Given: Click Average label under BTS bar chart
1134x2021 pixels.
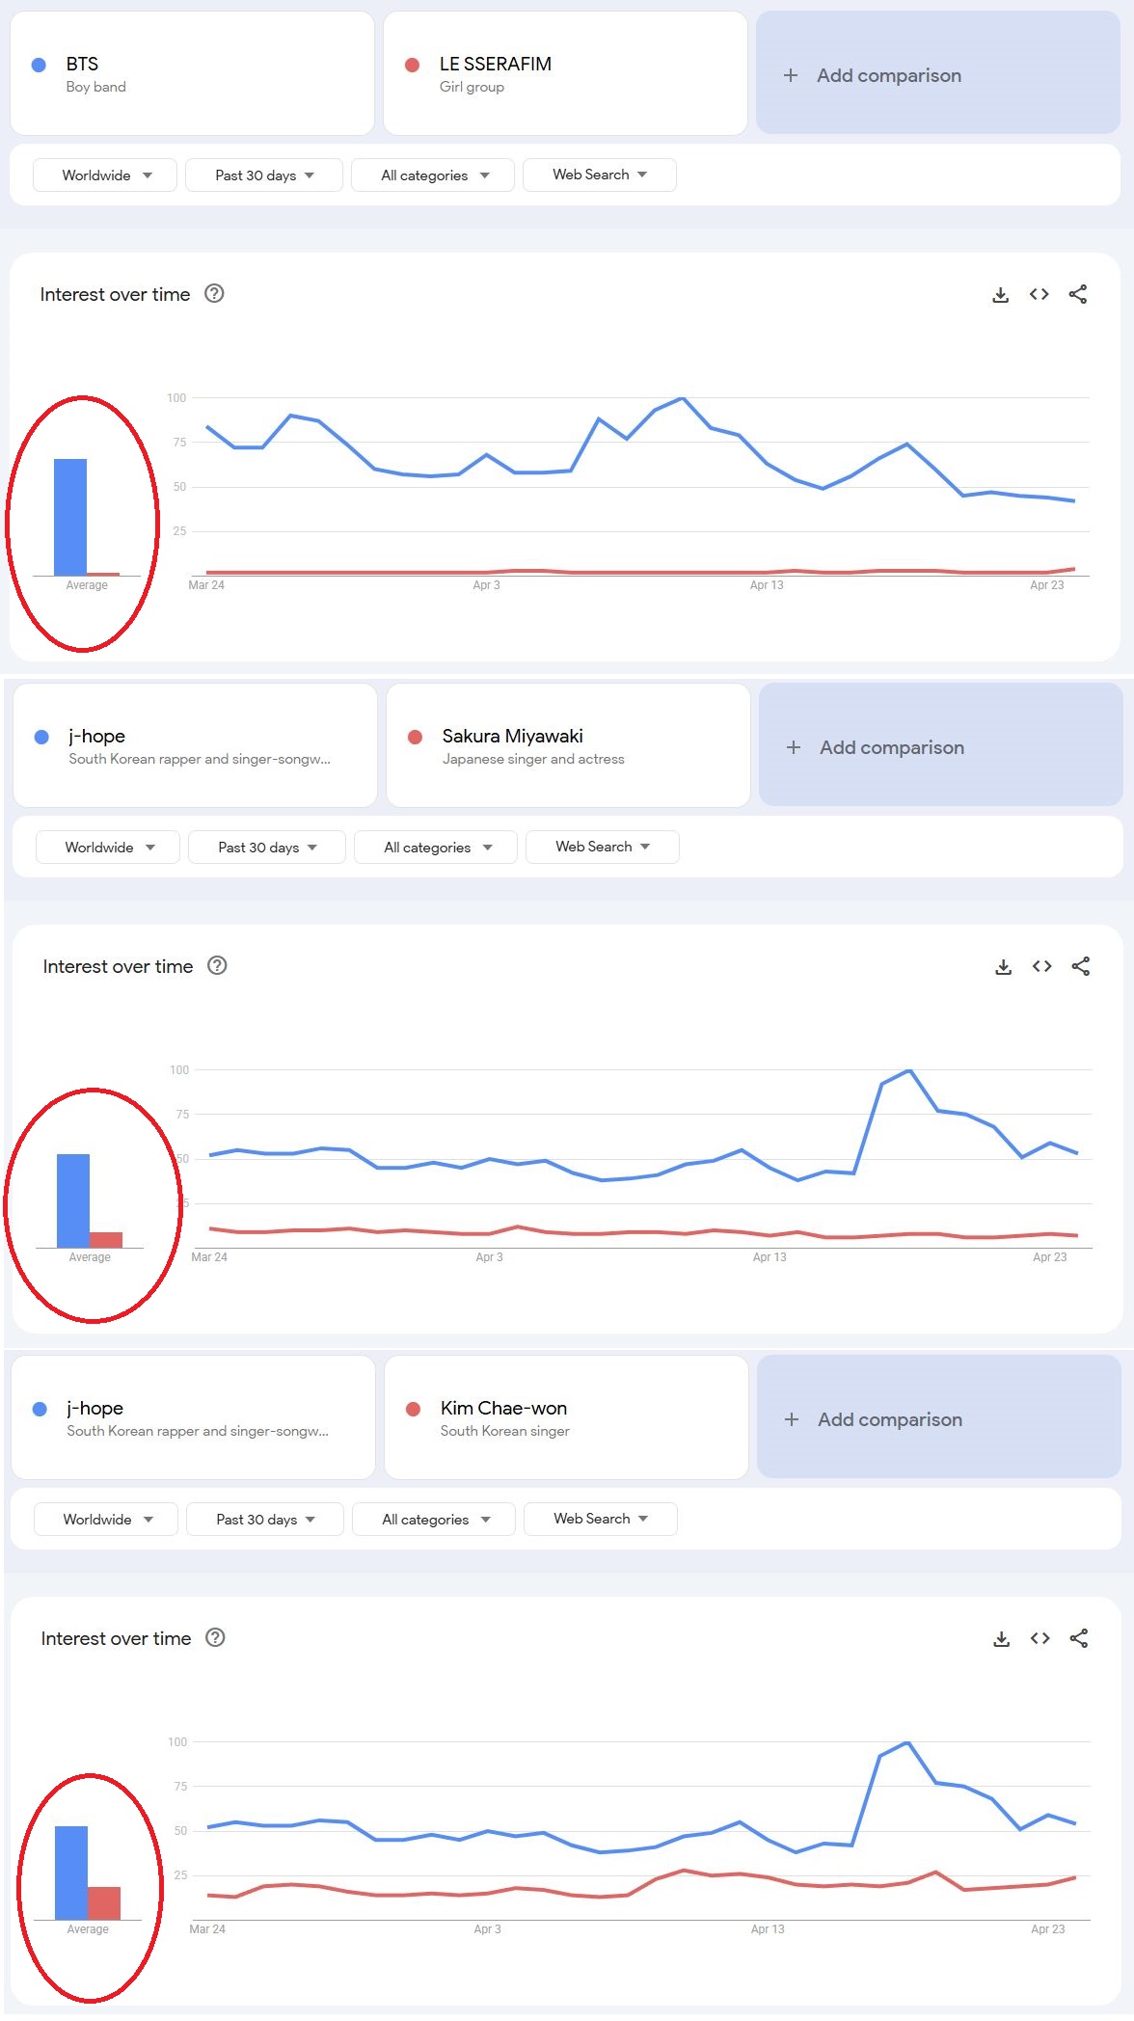Looking at the screenshot, I should [x=87, y=585].
